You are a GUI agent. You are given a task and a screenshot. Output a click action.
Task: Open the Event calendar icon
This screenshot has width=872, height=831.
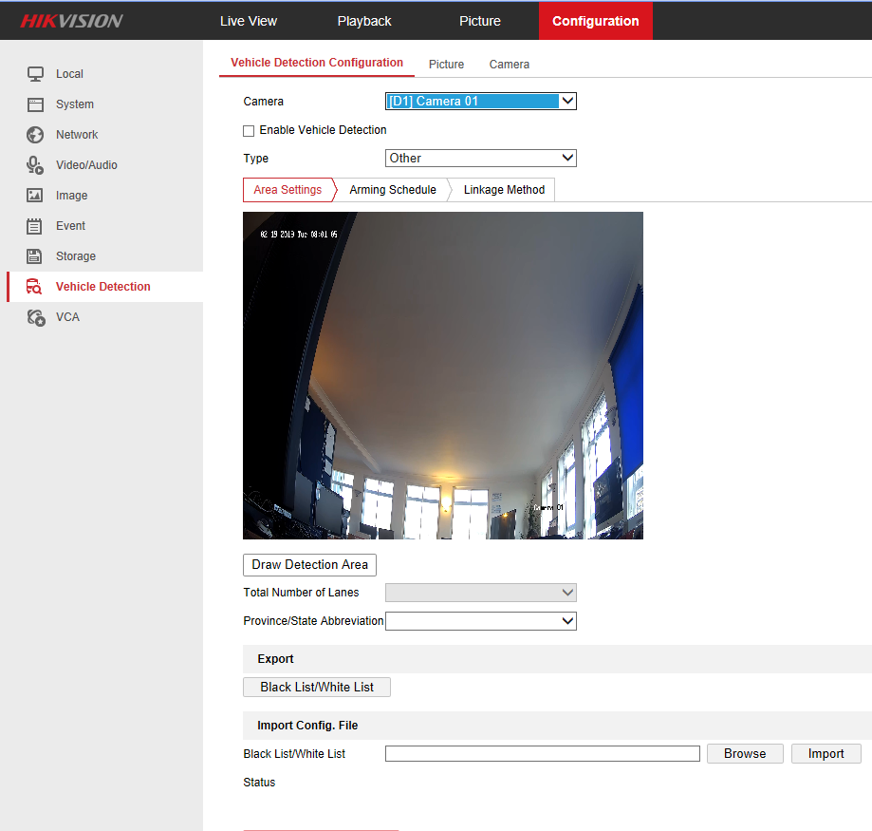tap(35, 226)
